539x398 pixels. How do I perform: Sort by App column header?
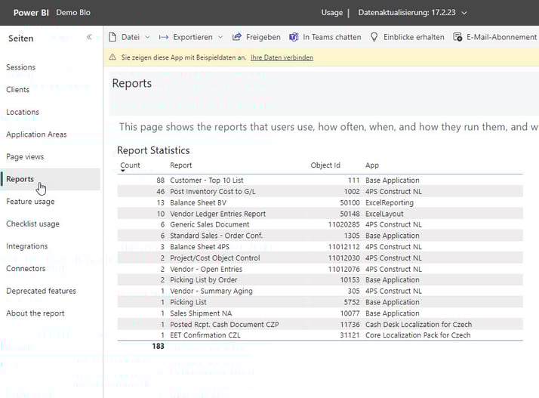pyautogui.click(x=372, y=165)
